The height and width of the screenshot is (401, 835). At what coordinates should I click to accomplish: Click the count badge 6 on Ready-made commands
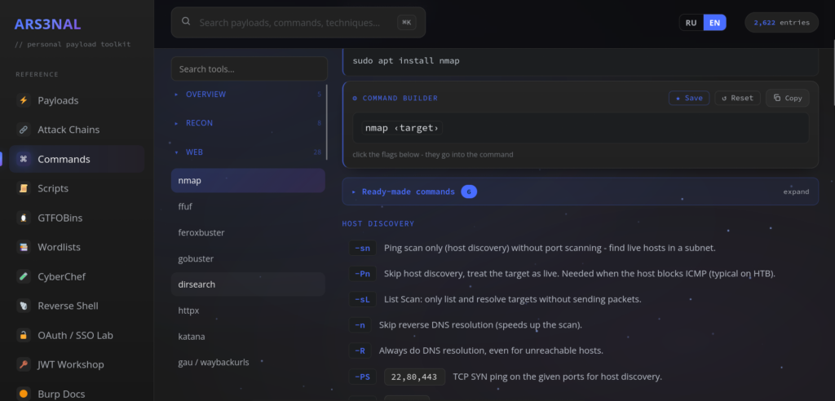tap(469, 192)
